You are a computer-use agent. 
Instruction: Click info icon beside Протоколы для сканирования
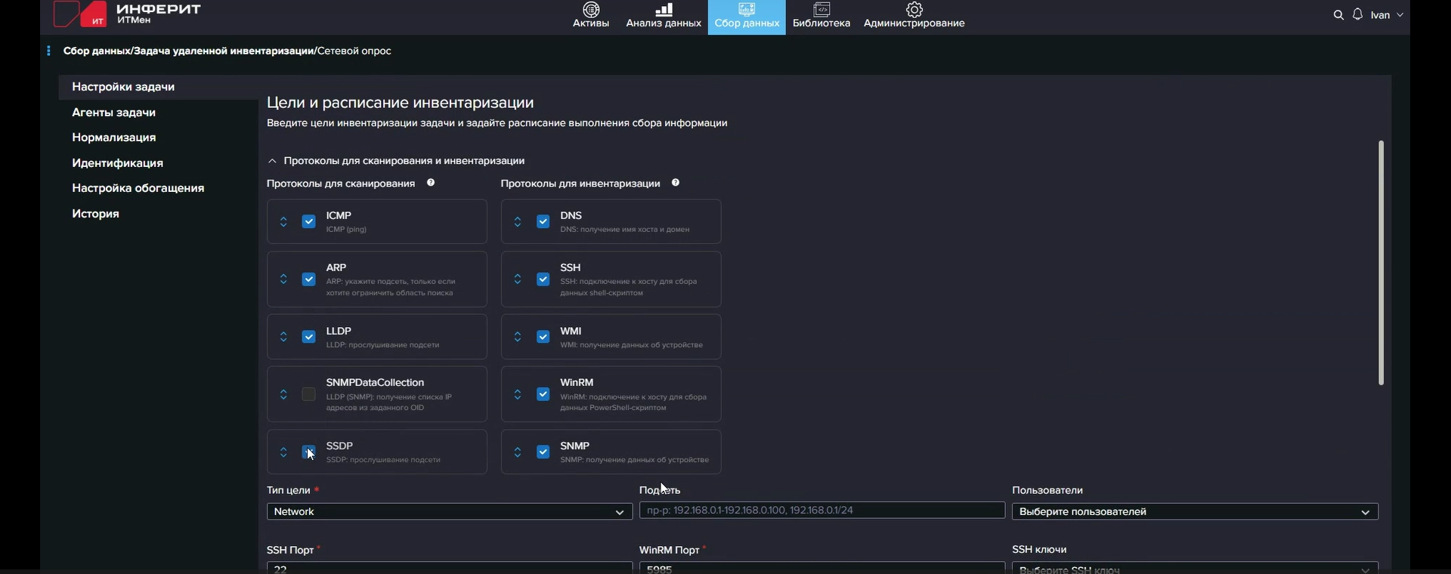click(x=431, y=183)
